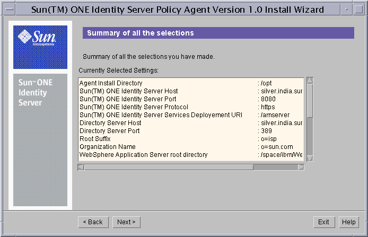Click the vertical scrollbar thumb of settings list
The height and width of the screenshot is (237, 368).
point(310,100)
